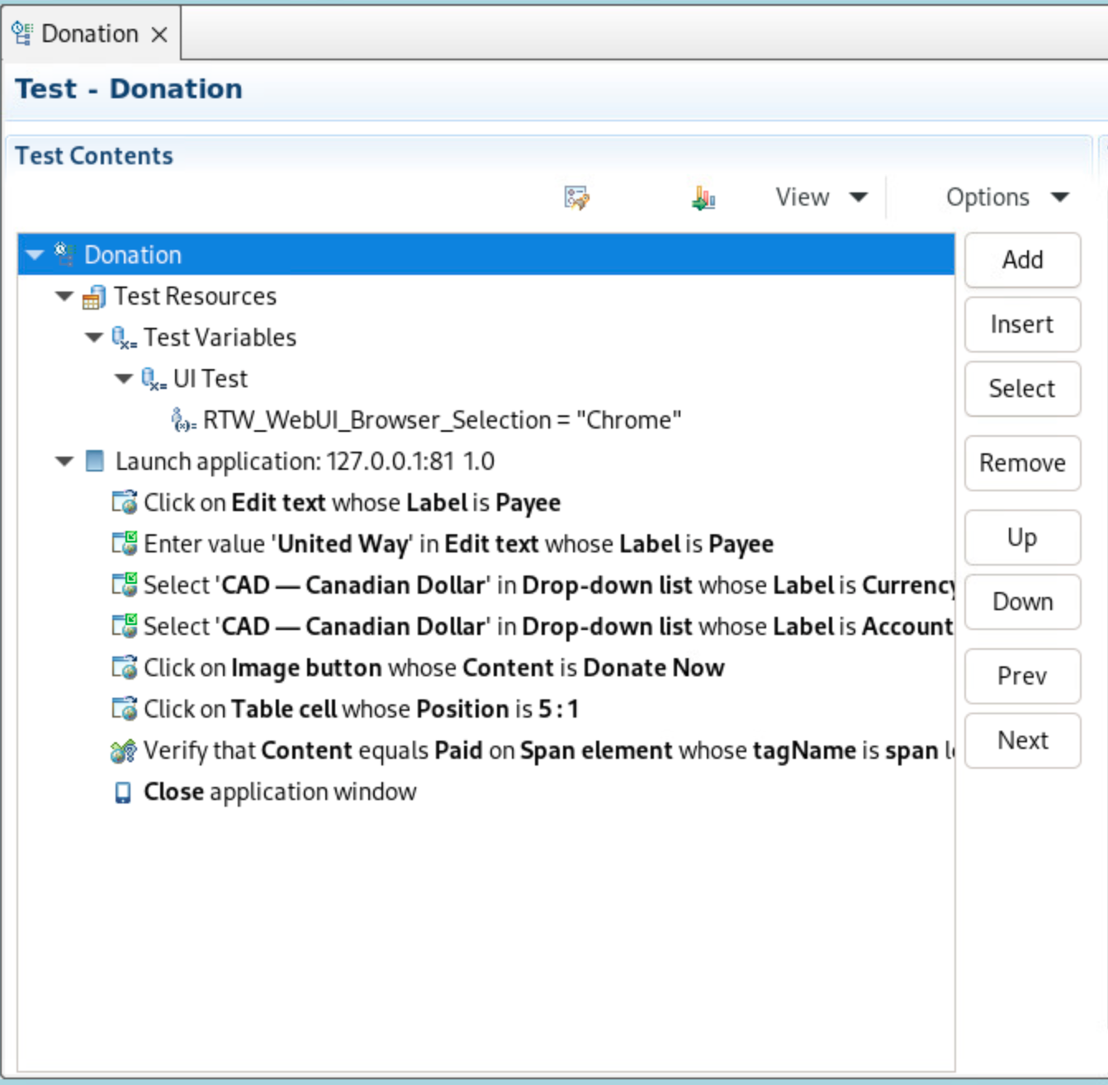Click the Launch application node icon
The width and height of the screenshot is (1108, 1085).
click(95, 462)
